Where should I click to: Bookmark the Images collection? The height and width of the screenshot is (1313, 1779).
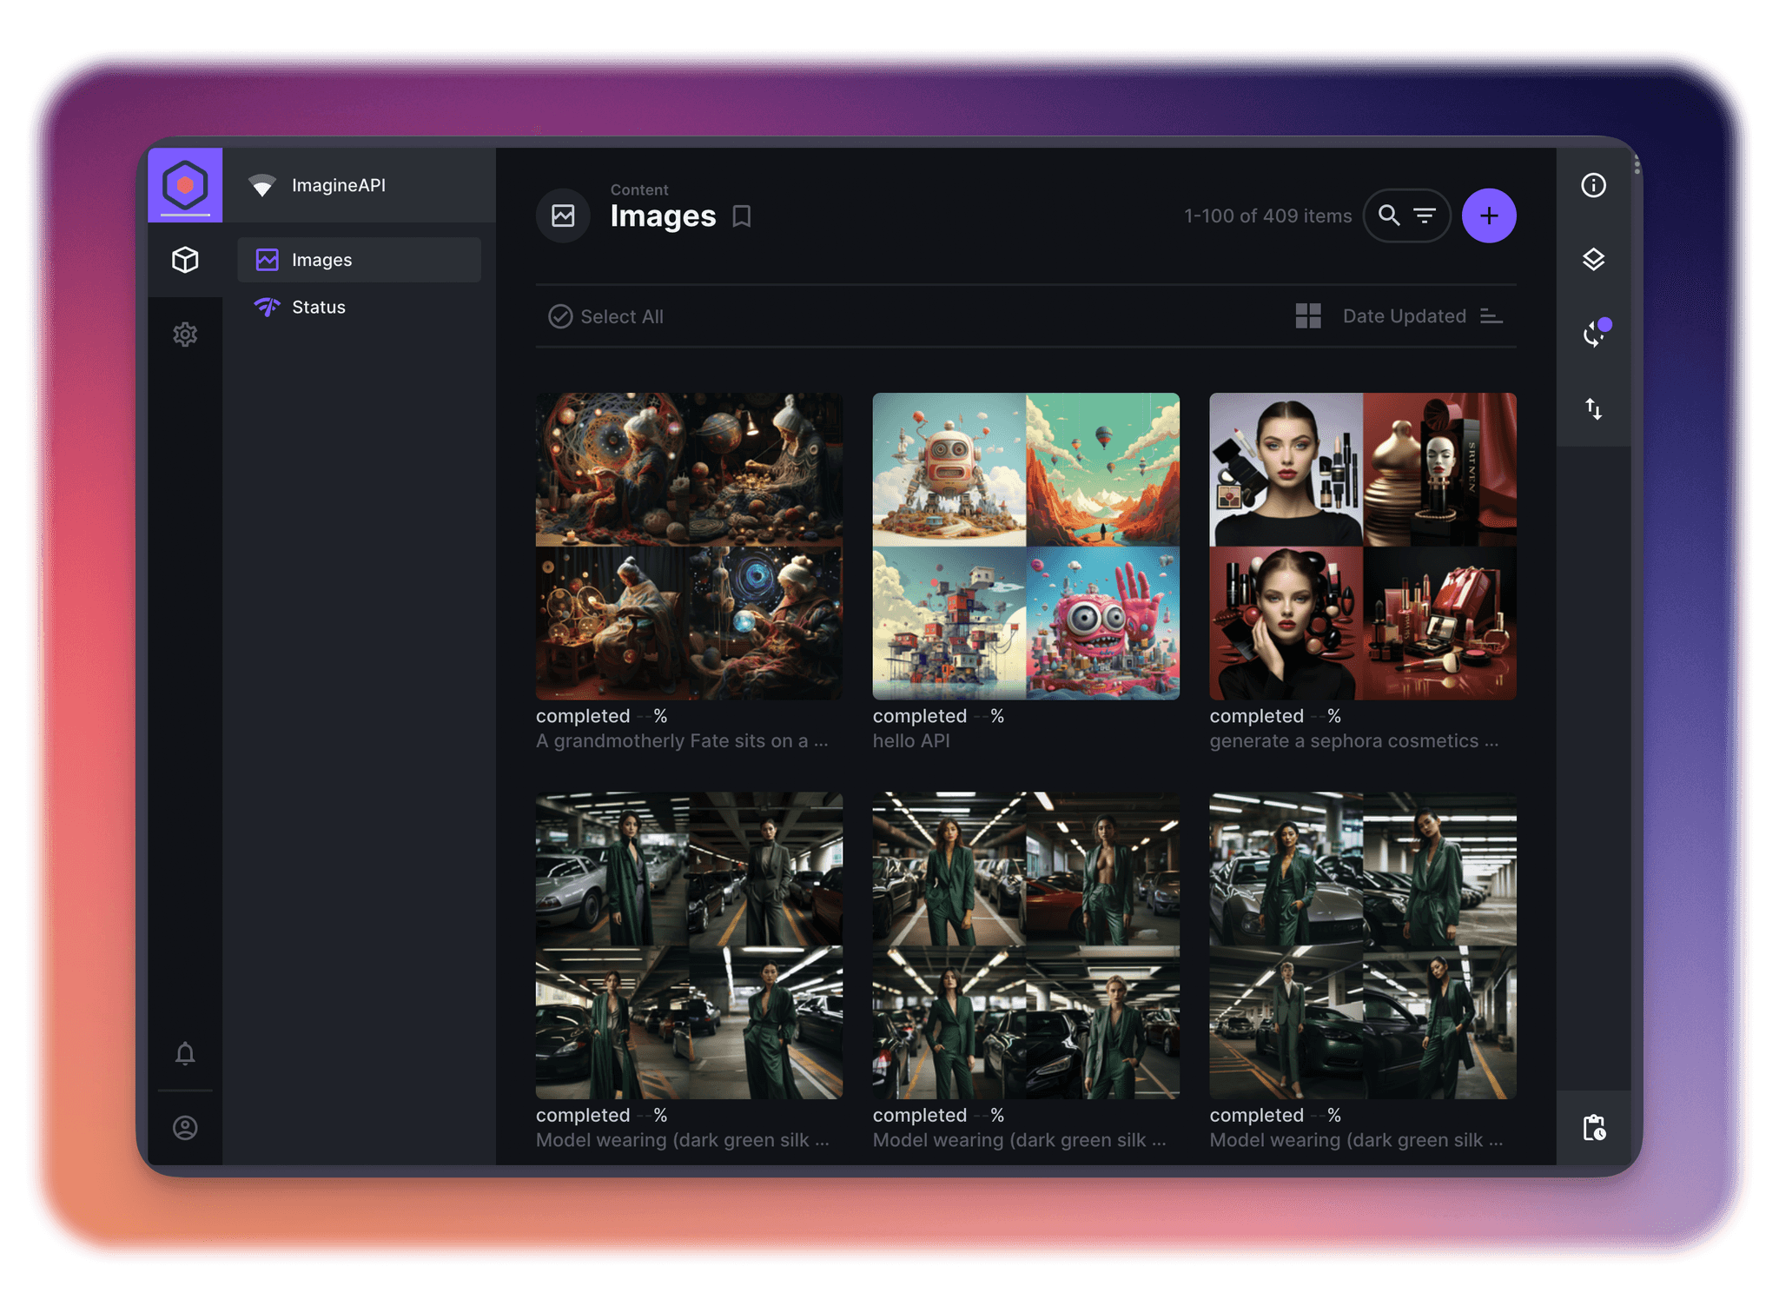(x=741, y=216)
